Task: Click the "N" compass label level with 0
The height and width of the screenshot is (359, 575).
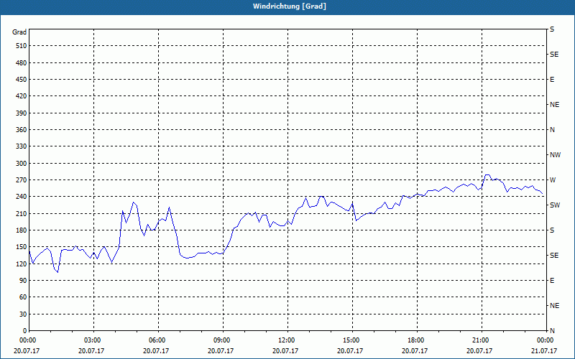Action: point(553,331)
